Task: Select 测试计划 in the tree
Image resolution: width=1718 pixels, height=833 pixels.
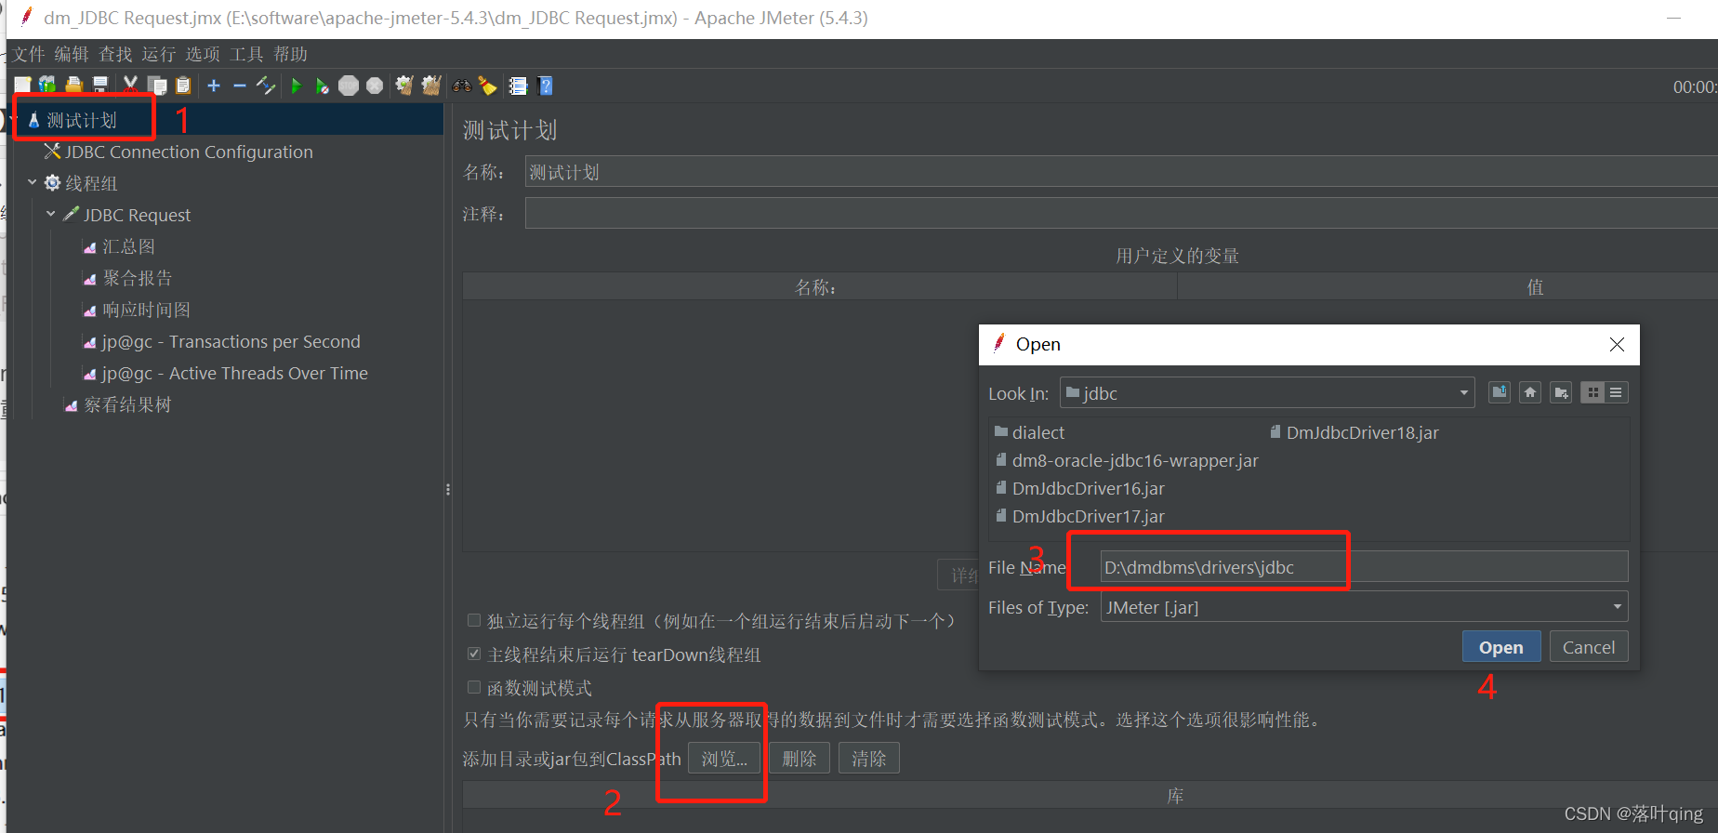Action: pos(82,120)
